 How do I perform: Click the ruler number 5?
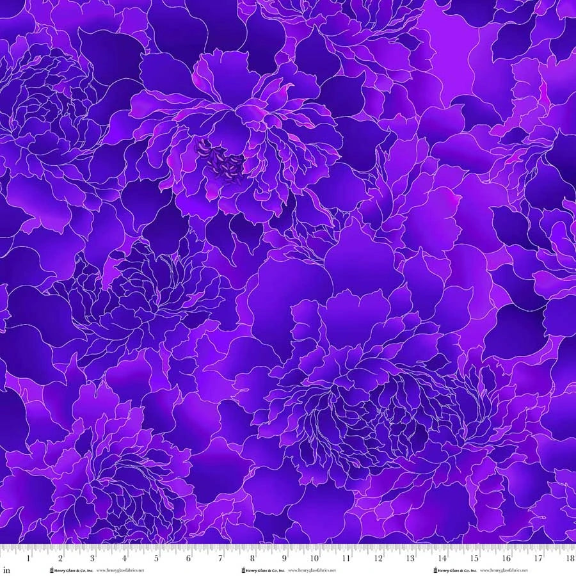click(x=157, y=559)
